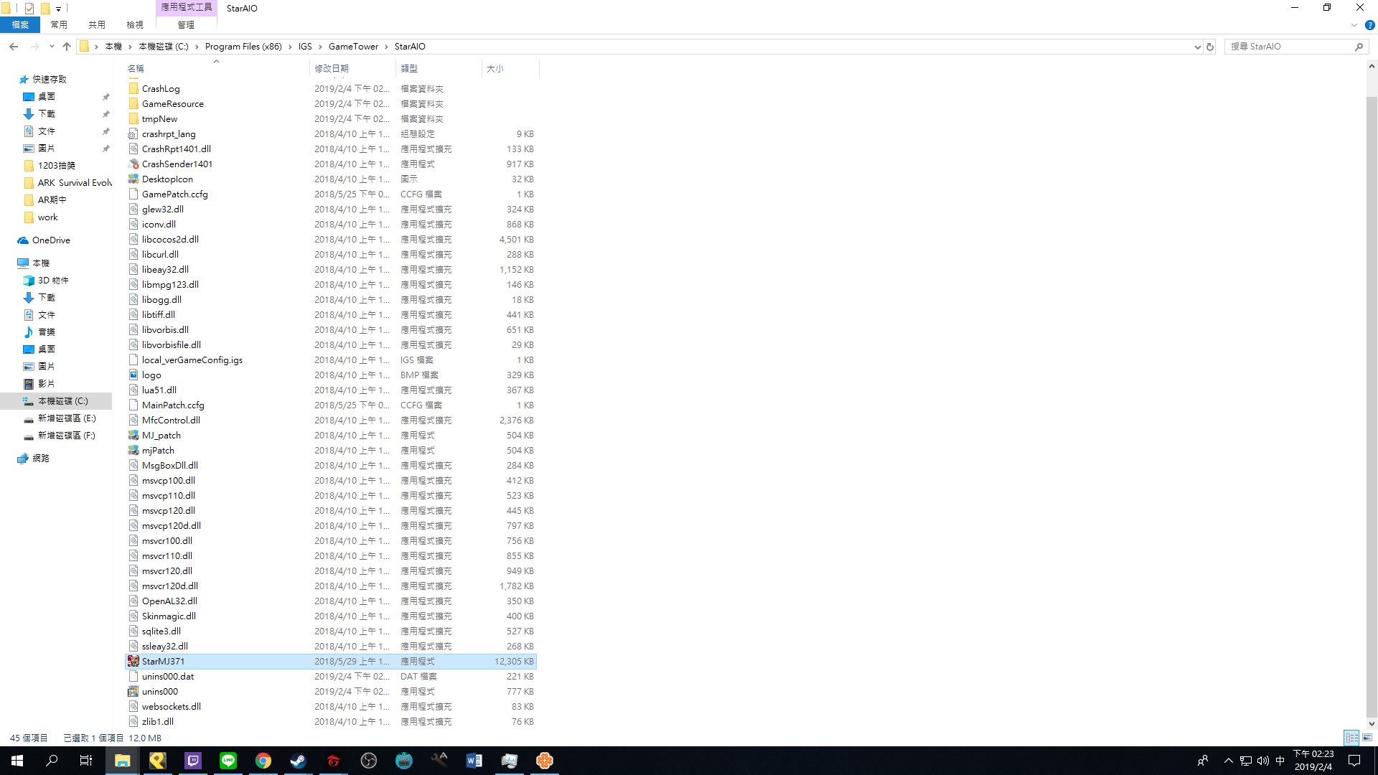This screenshot has height=775, width=1378.
Task: Open Chrome from the taskbar
Action: click(263, 761)
